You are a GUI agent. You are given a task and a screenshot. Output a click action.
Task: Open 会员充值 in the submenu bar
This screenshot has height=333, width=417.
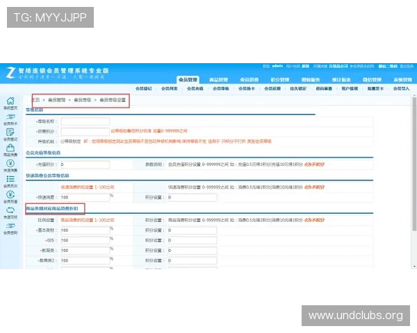(195, 88)
